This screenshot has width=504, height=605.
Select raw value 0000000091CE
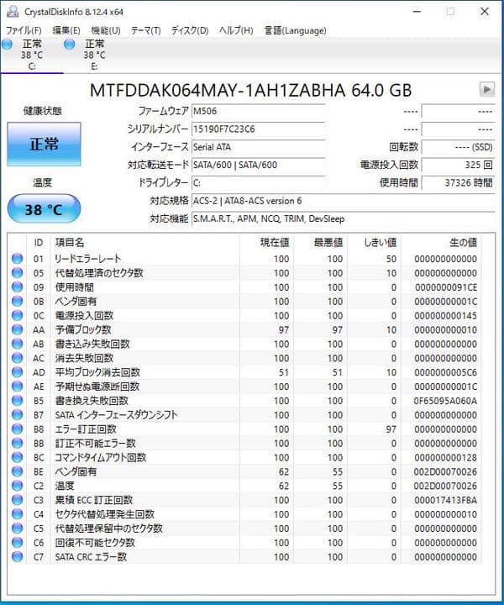click(x=446, y=287)
